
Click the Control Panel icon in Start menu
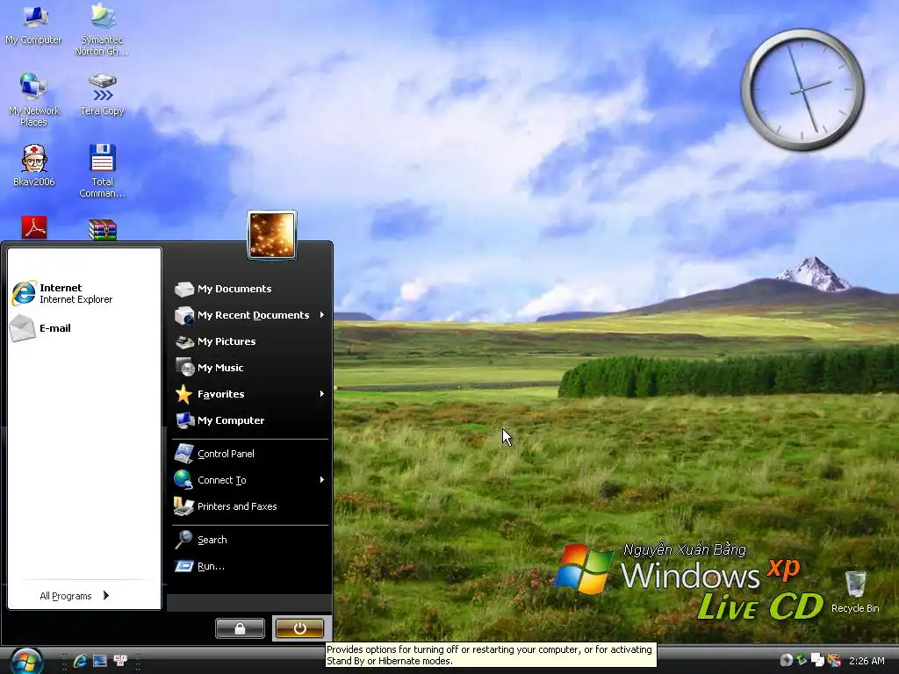pos(183,454)
